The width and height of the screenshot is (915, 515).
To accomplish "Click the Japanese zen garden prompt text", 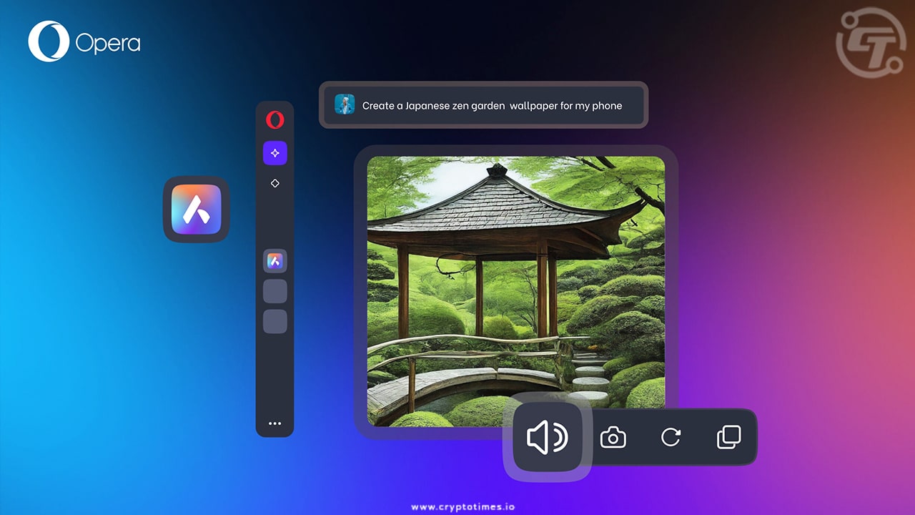I will click(492, 105).
